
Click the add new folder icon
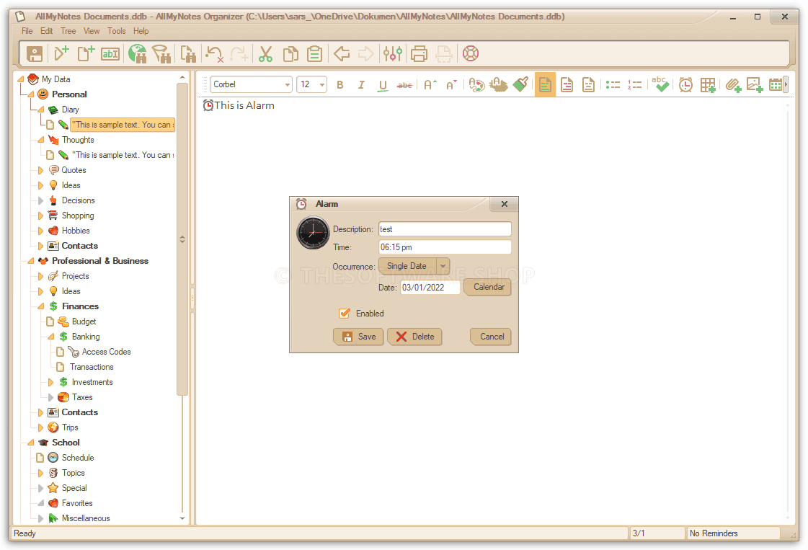click(x=61, y=53)
